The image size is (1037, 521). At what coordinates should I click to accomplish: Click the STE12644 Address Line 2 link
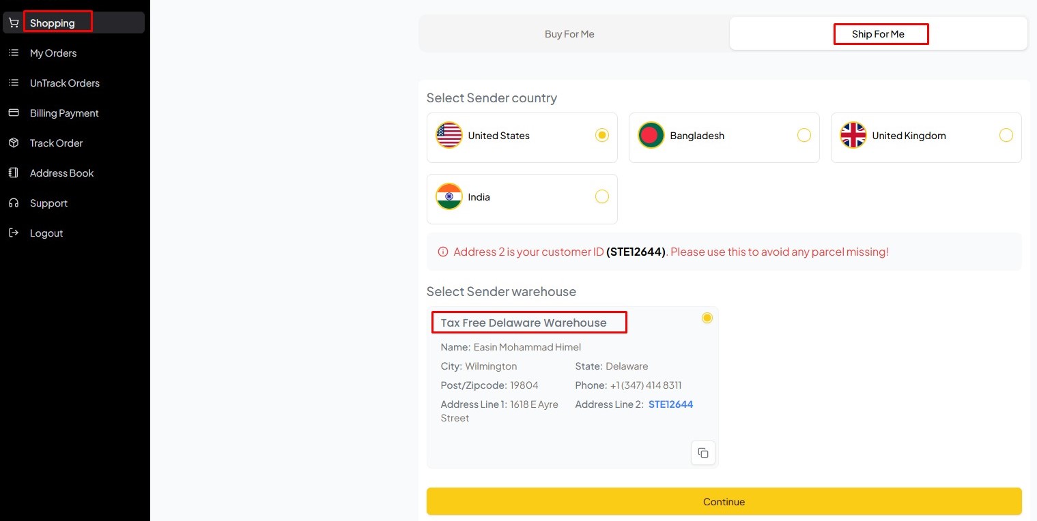pos(670,404)
